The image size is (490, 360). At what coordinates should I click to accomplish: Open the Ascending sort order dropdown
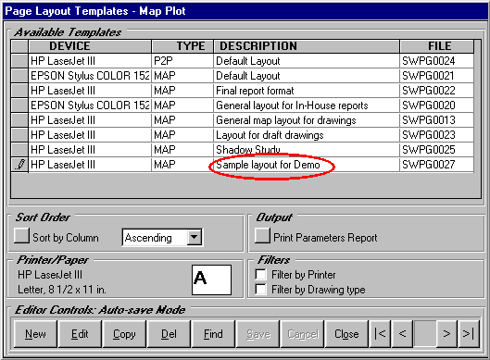(195, 237)
